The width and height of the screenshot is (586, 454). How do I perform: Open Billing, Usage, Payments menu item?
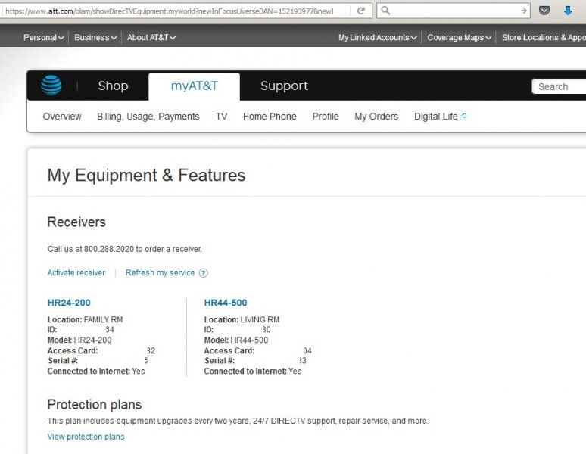(x=148, y=117)
